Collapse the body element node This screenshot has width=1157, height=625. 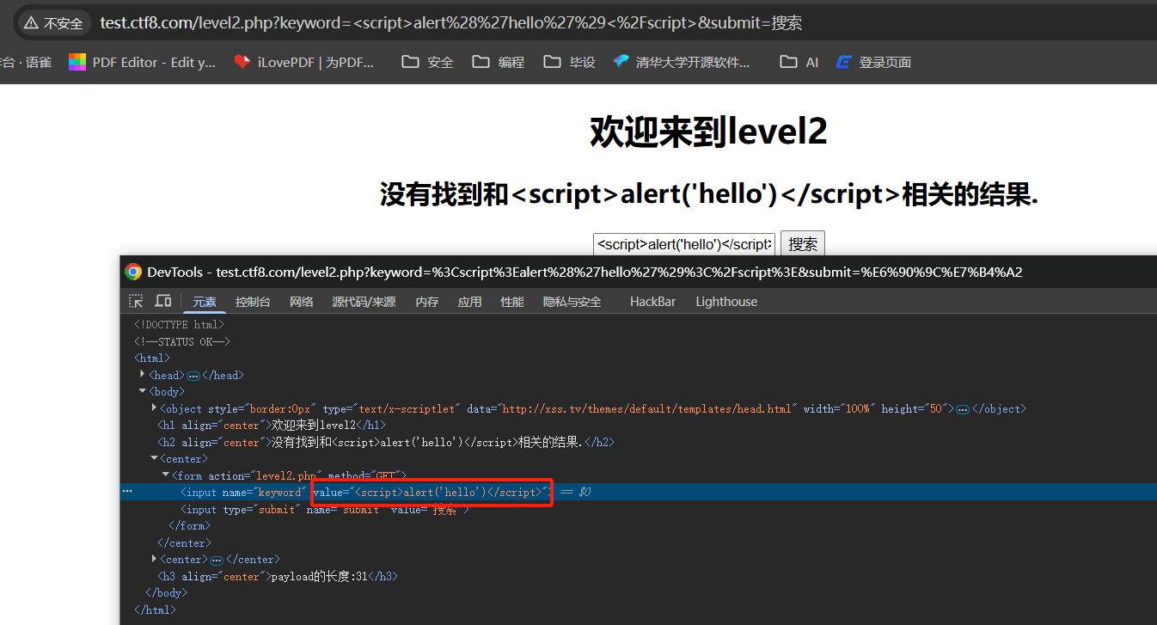143,391
